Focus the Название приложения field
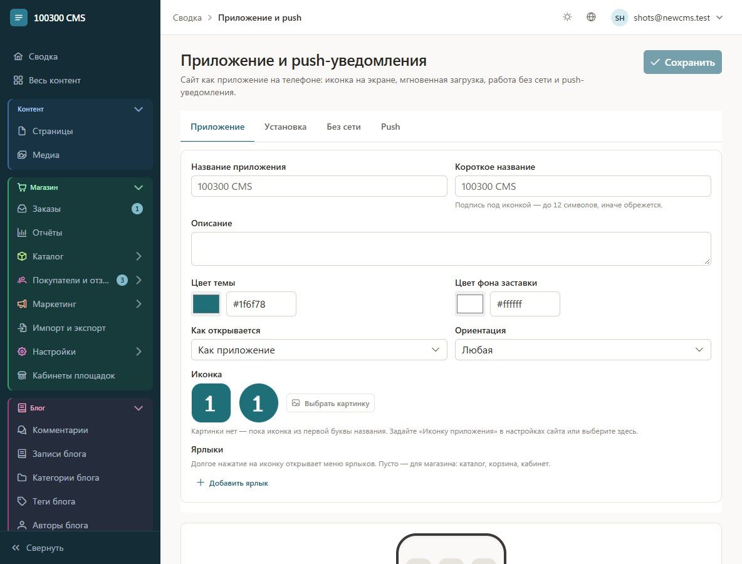The width and height of the screenshot is (742, 564). coord(319,186)
